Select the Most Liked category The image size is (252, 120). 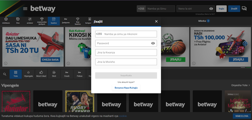tap(41, 74)
